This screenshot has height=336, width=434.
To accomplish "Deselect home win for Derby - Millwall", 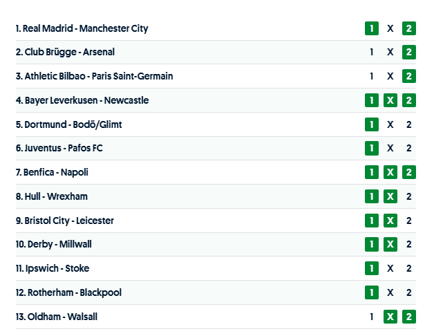I will click(372, 244).
